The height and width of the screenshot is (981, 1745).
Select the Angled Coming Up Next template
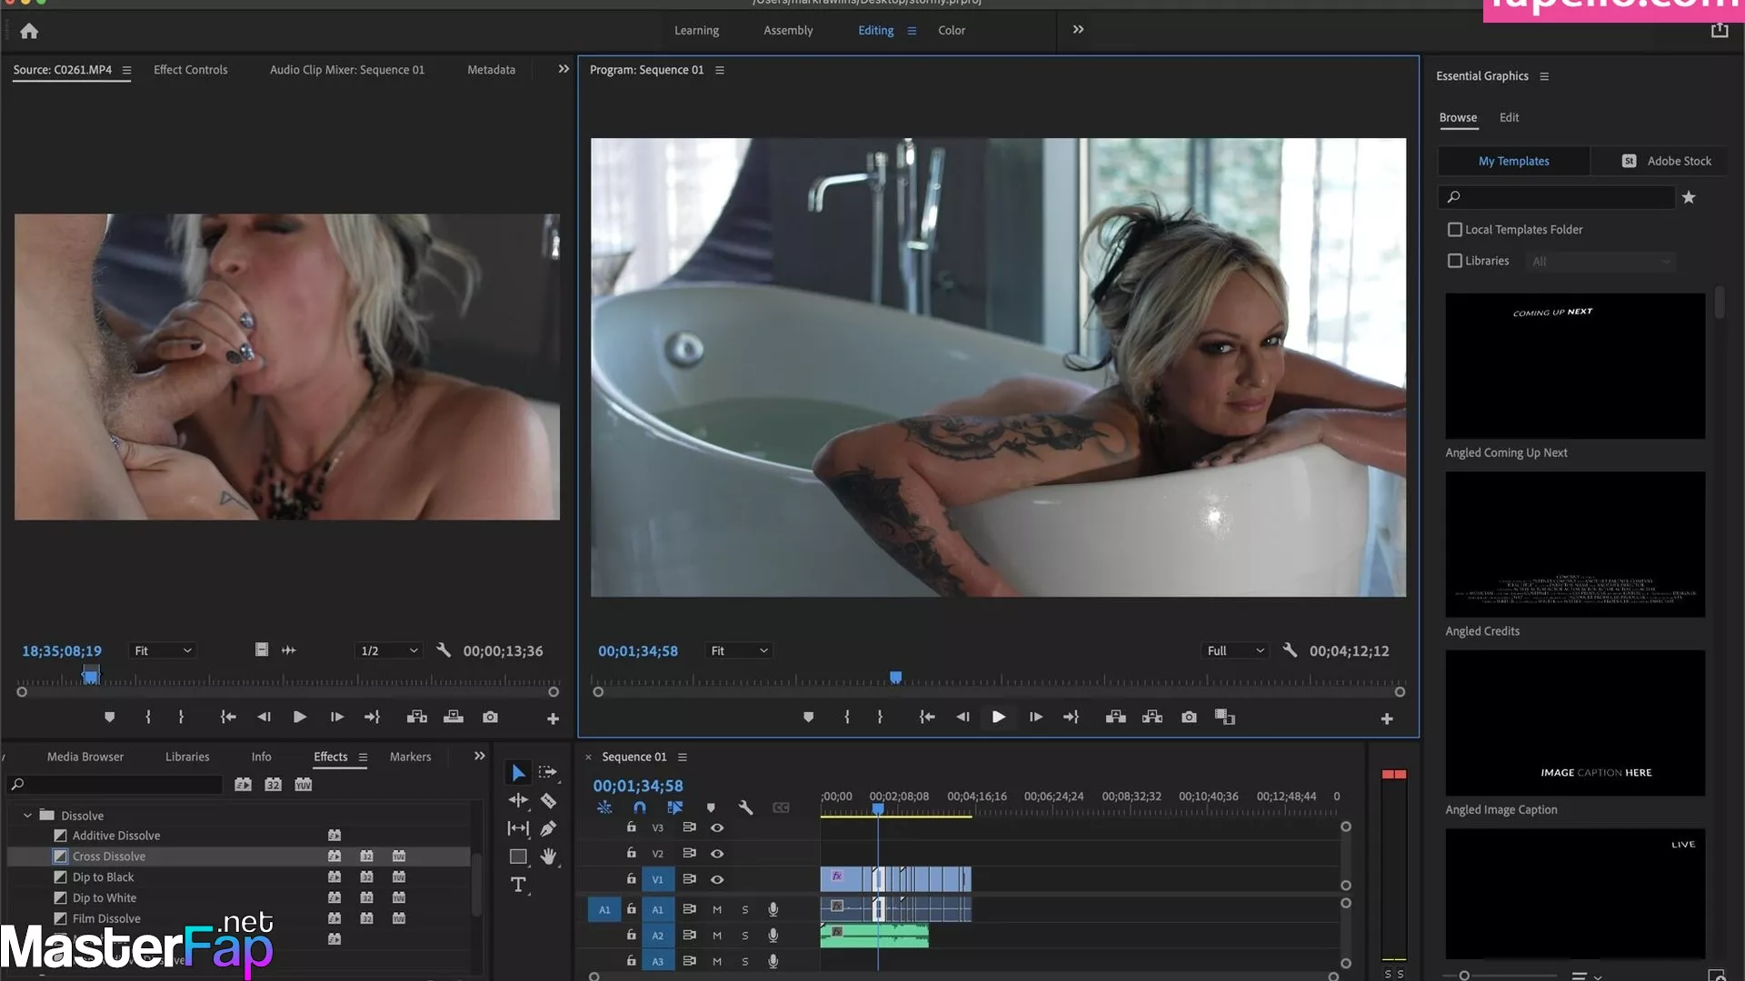click(x=1575, y=366)
